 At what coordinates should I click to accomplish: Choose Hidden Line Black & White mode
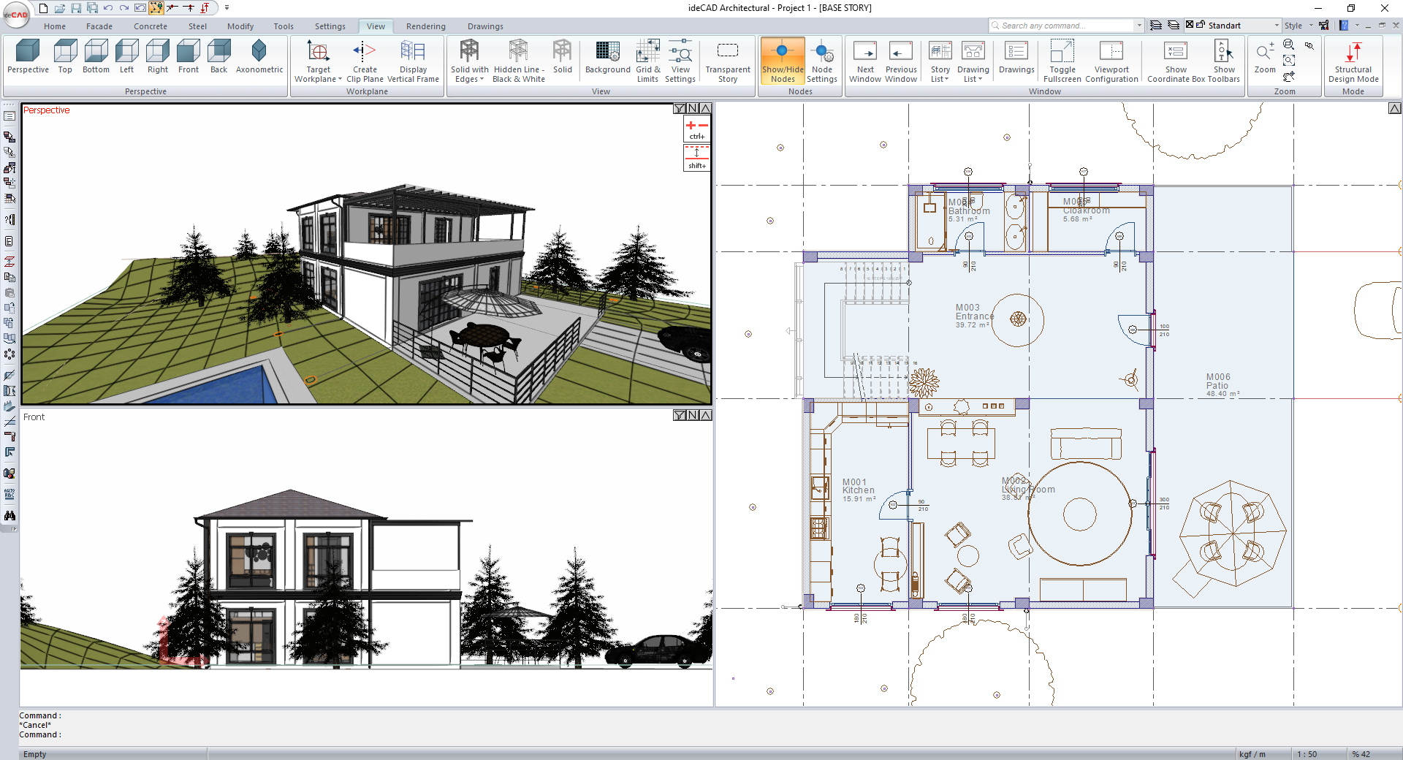(519, 60)
